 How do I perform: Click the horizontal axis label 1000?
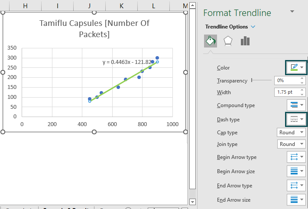click(172, 124)
